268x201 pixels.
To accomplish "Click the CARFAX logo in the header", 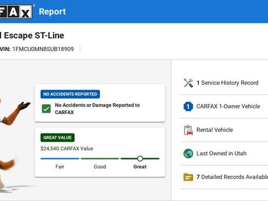I will pos(16,12).
